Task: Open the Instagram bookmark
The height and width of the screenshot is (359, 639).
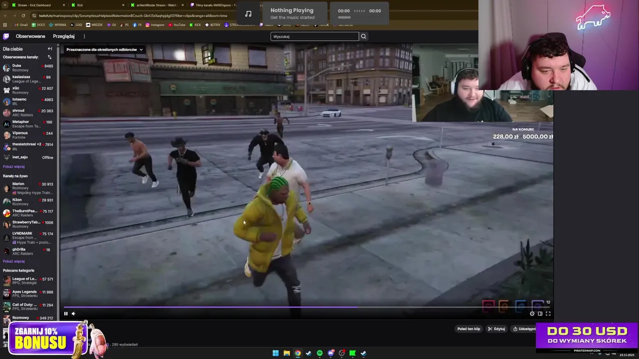Action: 155,25
